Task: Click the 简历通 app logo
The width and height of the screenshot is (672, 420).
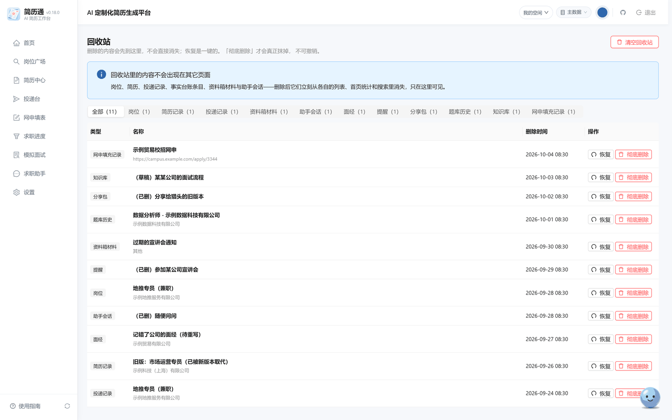Action: coord(14,14)
